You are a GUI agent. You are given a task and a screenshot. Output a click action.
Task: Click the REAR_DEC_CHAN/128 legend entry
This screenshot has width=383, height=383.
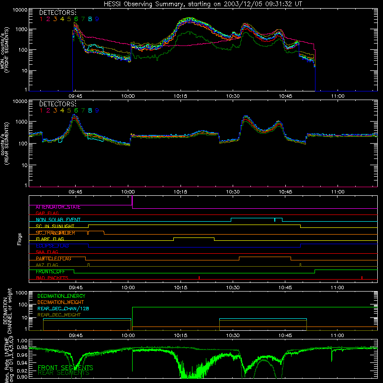click(63, 308)
